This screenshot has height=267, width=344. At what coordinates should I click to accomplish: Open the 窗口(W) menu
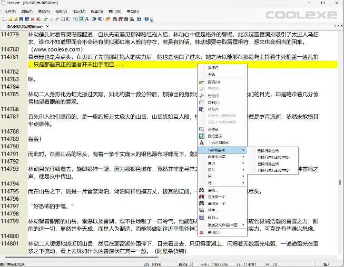click(115, 12)
